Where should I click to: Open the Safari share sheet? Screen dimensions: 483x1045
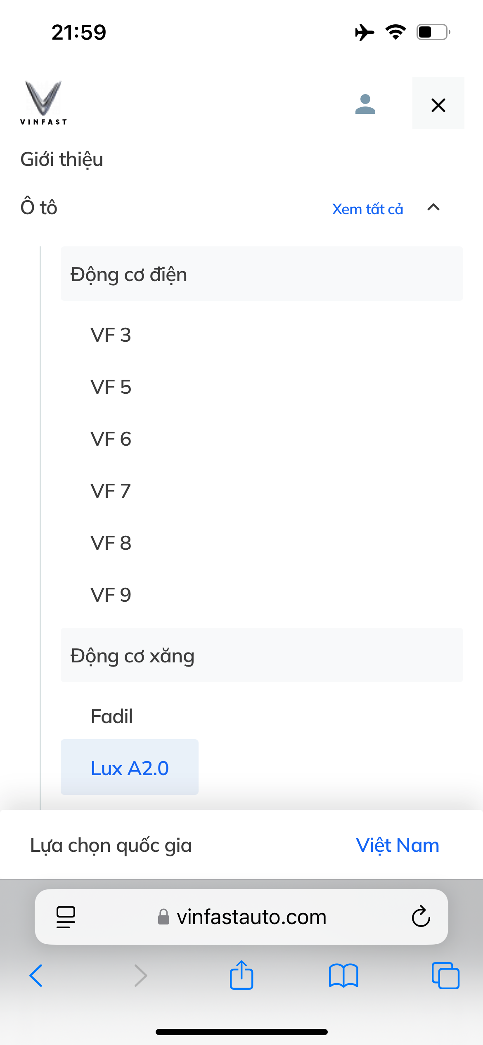(241, 976)
